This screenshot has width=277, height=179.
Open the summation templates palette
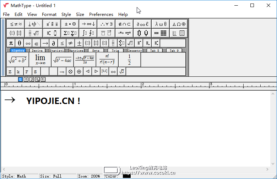click(x=70, y=33)
